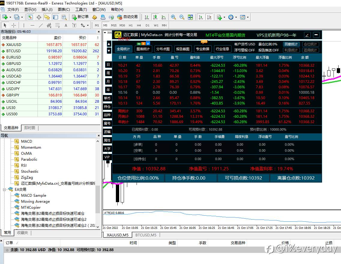Open the new chart toolbar icon

coord(5,17)
